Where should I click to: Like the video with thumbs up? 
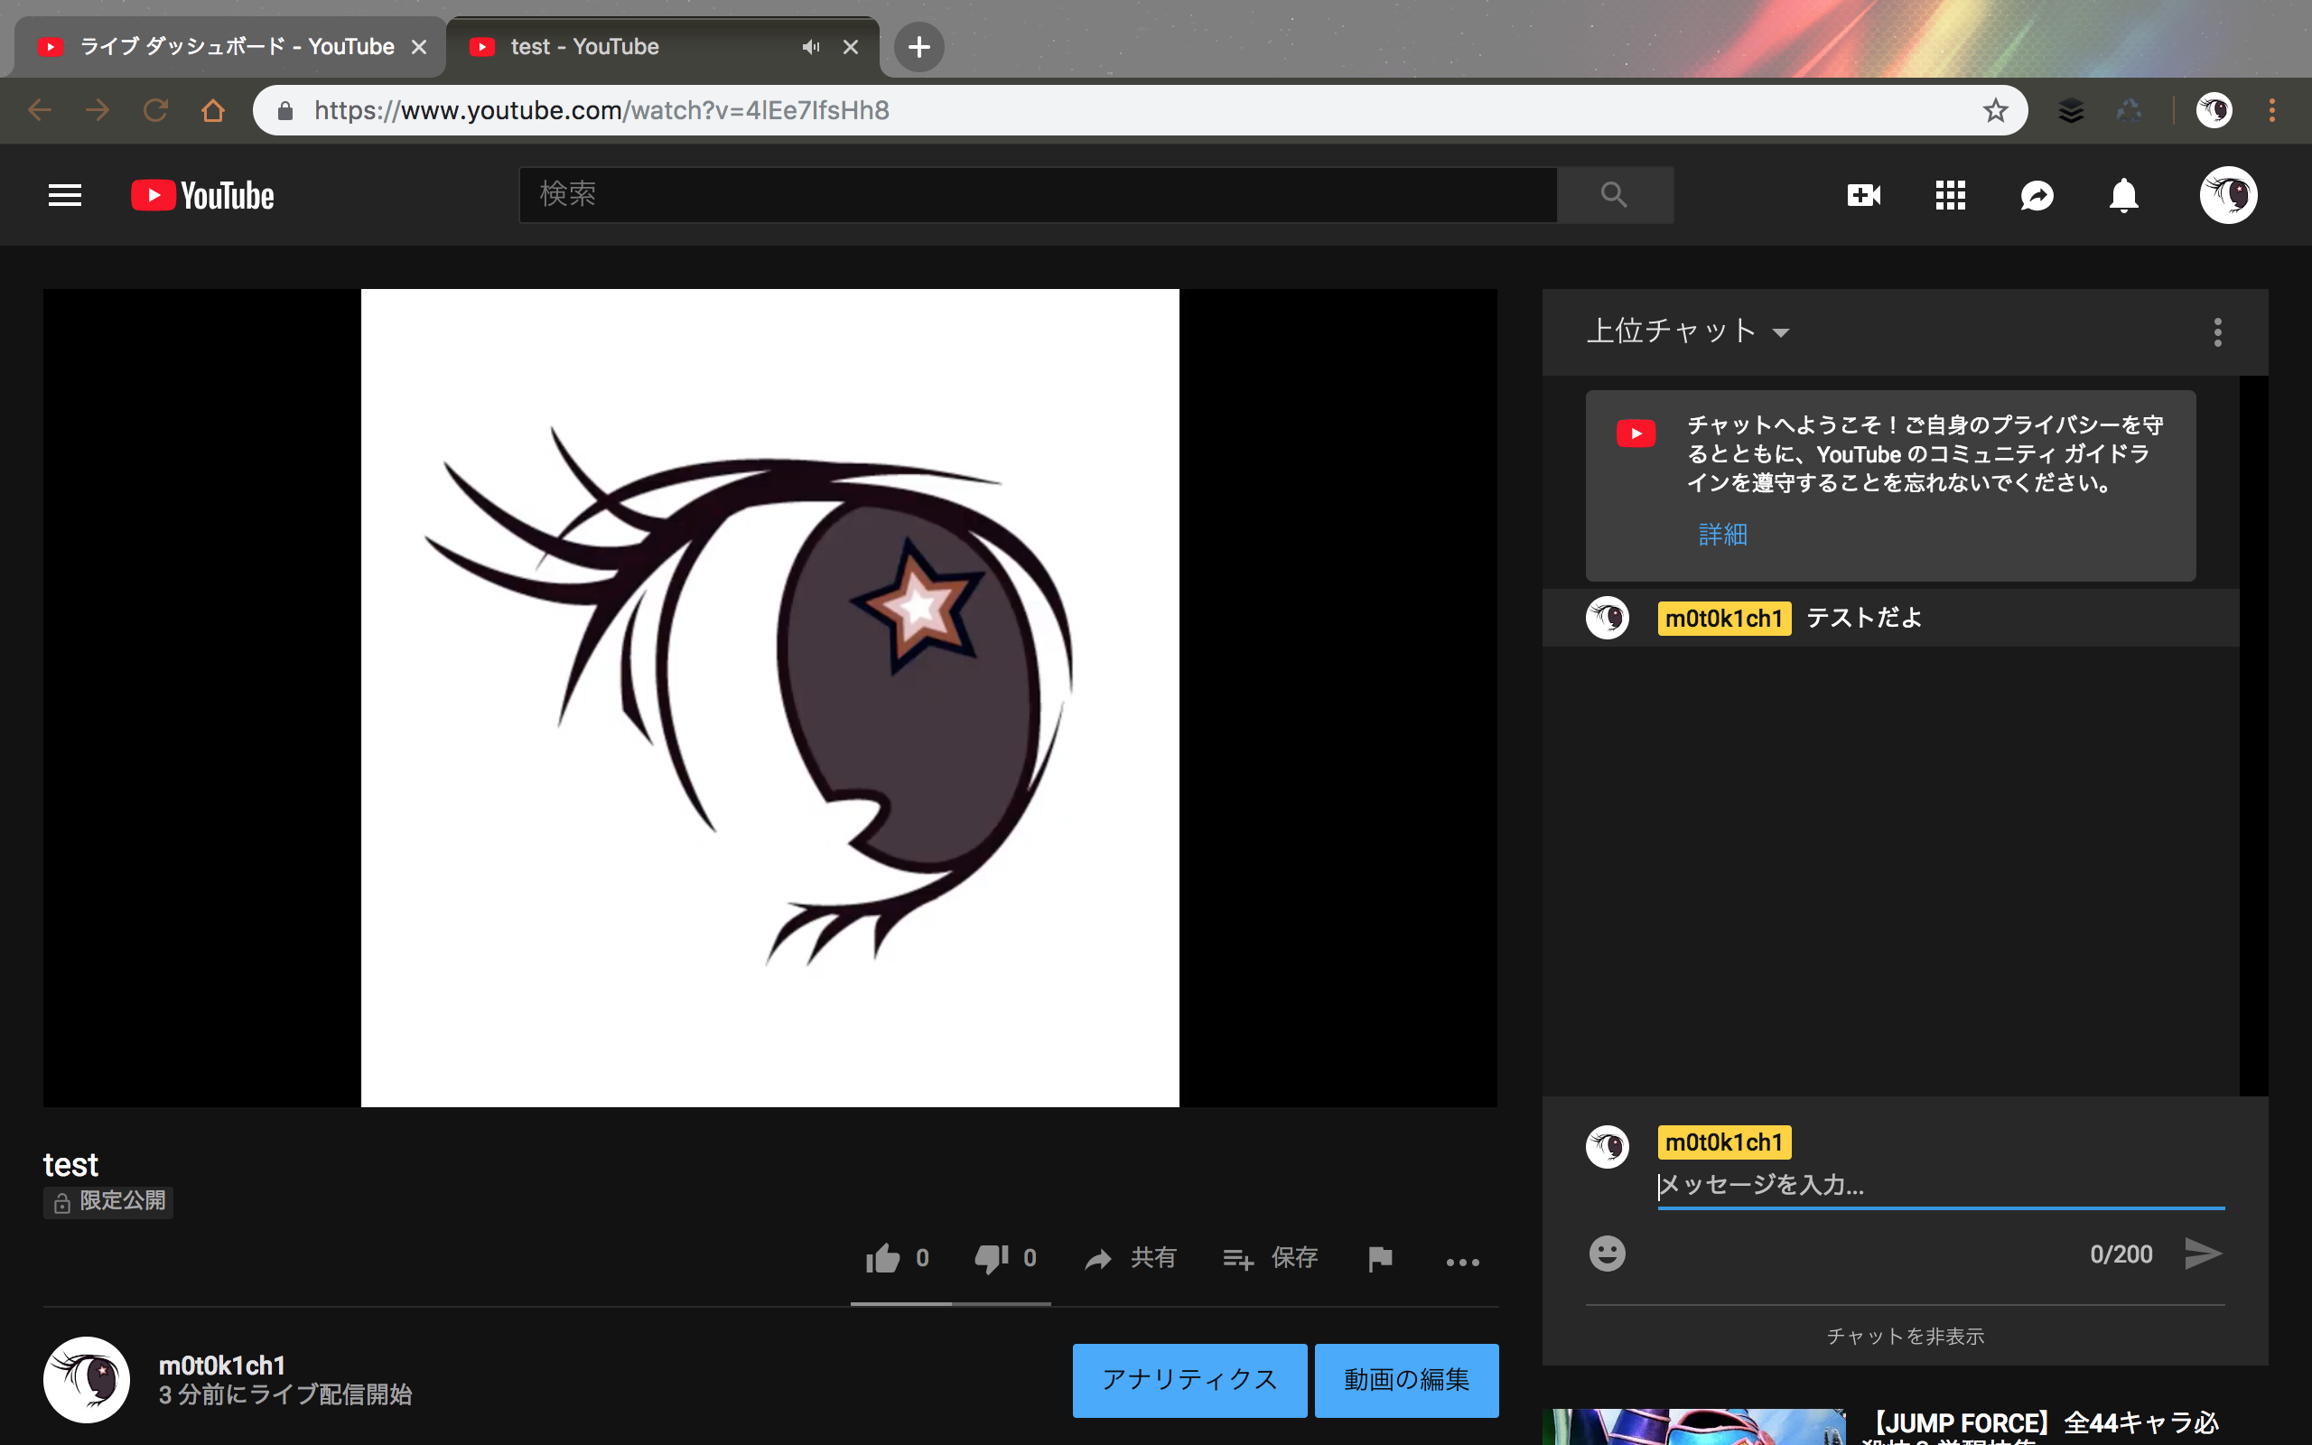click(x=884, y=1259)
